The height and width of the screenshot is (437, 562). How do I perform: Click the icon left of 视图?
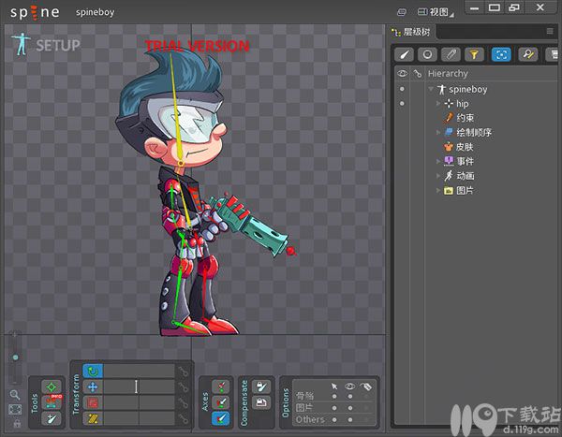click(x=402, y=12)
